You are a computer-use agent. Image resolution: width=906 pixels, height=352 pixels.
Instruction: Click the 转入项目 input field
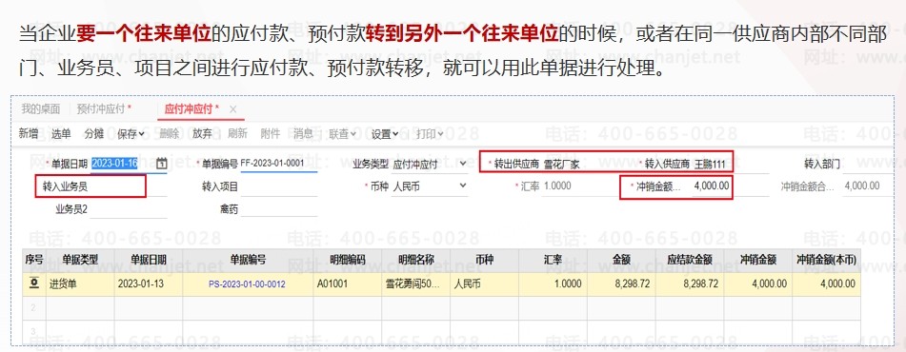click(278, 187)
